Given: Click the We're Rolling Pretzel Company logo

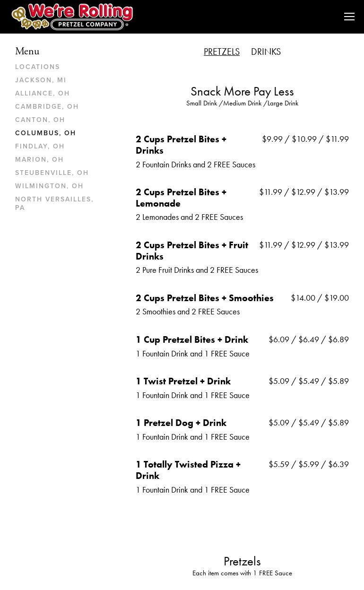Looking at the screenshot, I should (72, 17).
